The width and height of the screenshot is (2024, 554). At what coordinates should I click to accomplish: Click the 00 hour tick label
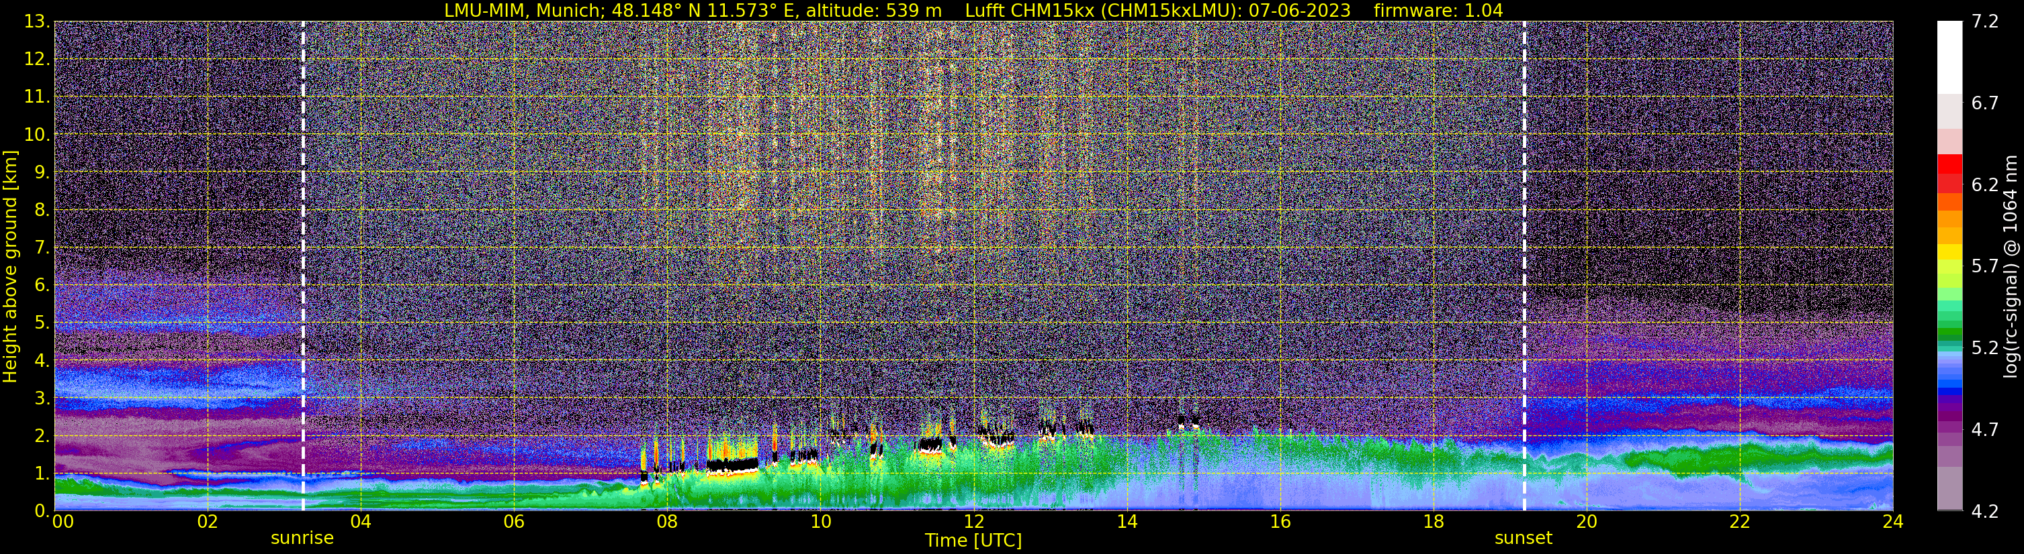63,522
